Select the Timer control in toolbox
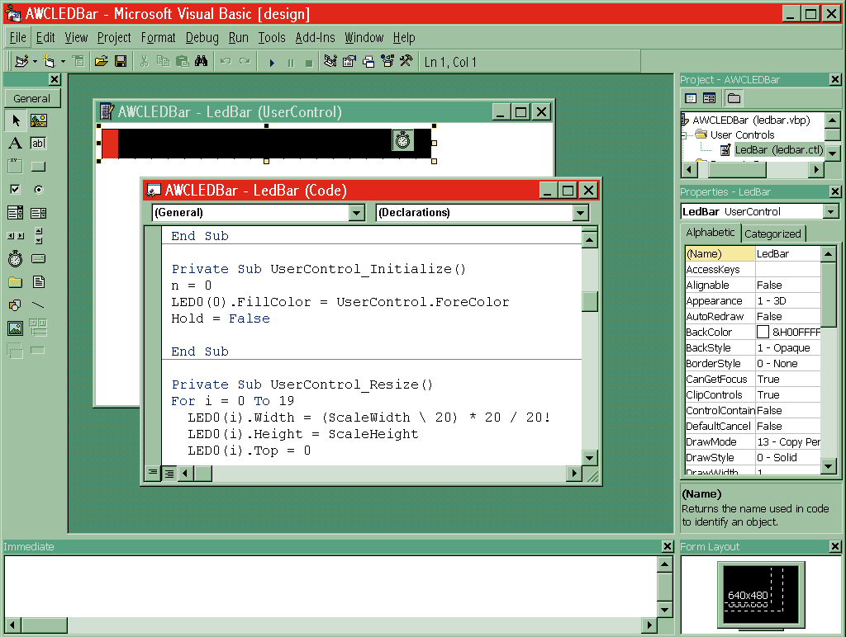The height and width of the screenshot is (637, 846). click(15, 259)
